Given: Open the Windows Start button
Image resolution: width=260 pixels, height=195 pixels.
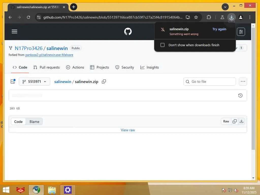Looking at the screenshot, I should pyautogui.click(x=6, y=190).
